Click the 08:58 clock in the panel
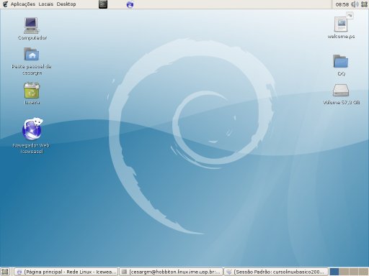The height and width of the screenshot is (276, 369). (342, 4)
